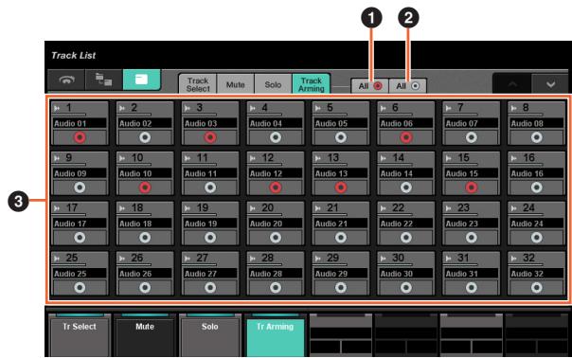Click the Audio 30 name label

406,274
